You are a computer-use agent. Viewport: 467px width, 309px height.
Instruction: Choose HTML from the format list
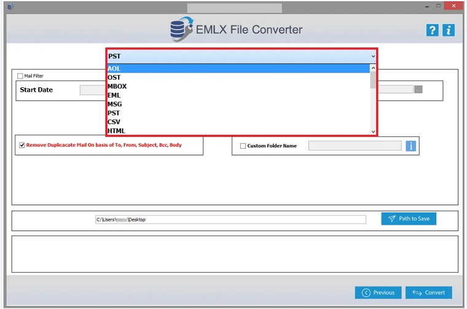click(x=238, y=131)
